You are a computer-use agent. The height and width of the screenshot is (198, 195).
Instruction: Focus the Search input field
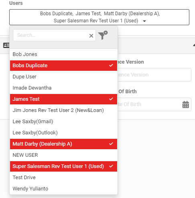(x=51, y=35)
